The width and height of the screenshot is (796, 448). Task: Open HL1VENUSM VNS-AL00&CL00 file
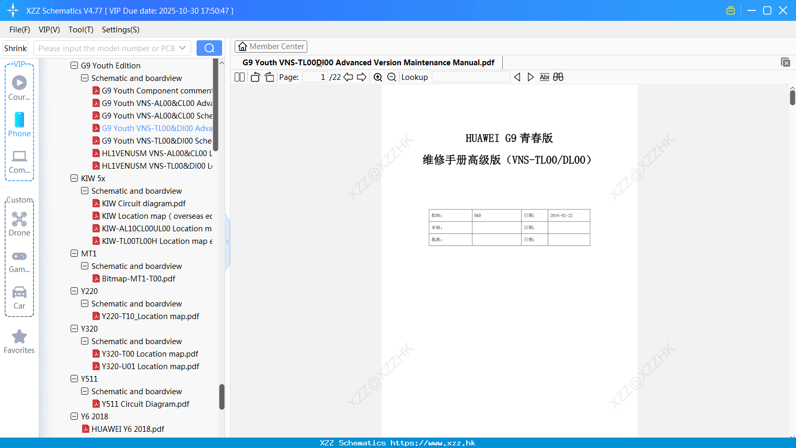[x=152, y=153]
